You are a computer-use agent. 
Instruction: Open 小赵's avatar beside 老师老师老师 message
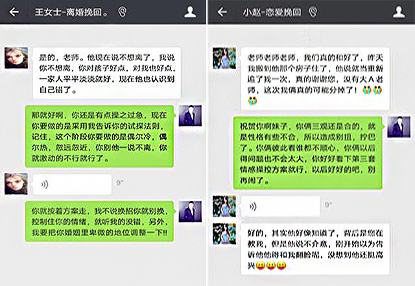pyautogui.click(x=224, y=58)
